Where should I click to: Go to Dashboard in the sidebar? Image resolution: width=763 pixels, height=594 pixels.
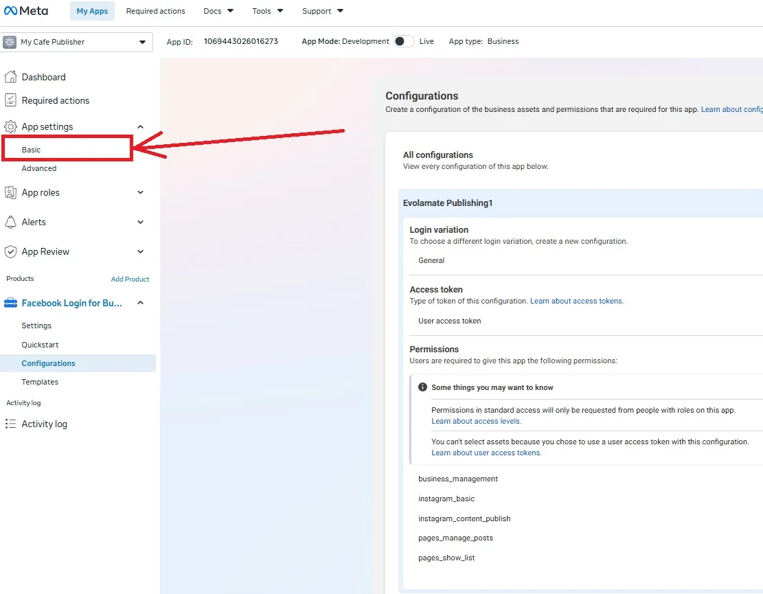click(x=43, y=77)
